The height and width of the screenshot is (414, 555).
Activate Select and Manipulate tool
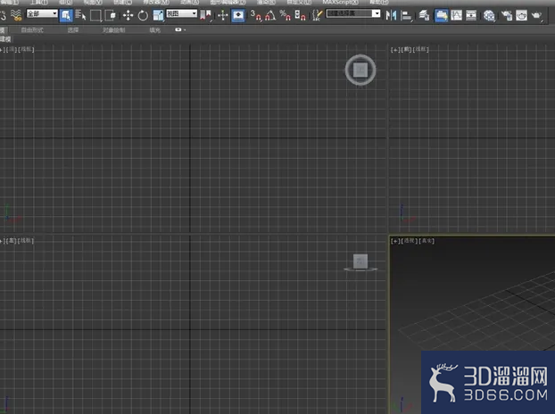[x=223, y=15]
